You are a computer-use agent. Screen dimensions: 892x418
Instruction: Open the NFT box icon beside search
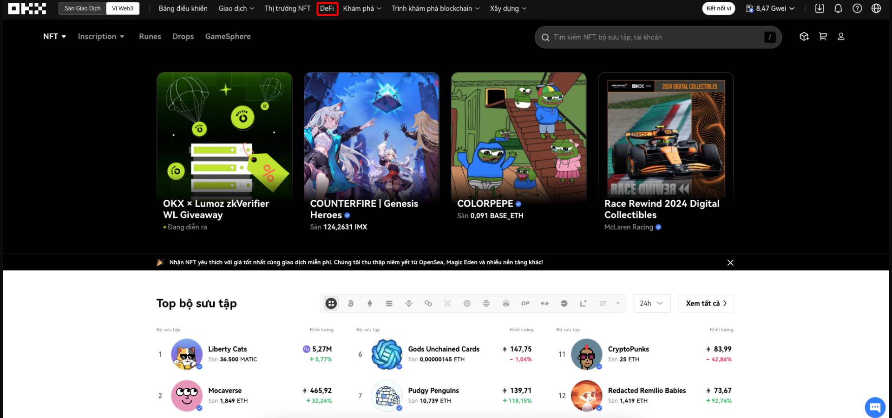click(804, 37)
